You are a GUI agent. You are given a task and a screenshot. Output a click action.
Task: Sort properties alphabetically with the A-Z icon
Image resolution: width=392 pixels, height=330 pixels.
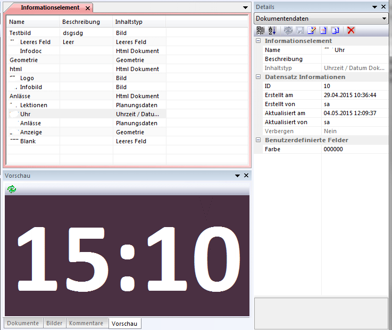point(272,30)
